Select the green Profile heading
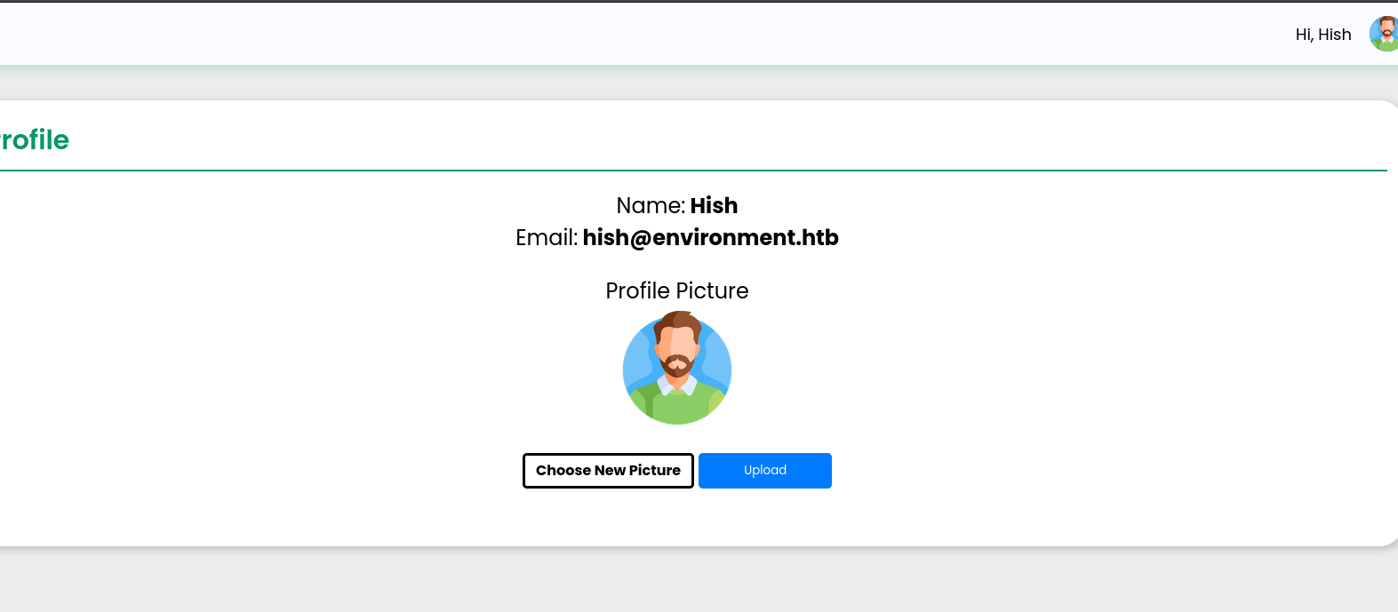1398x612 pixels. click(35, 139)
